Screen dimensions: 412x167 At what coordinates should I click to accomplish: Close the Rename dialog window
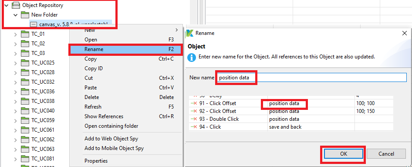(x=405, y=33)
